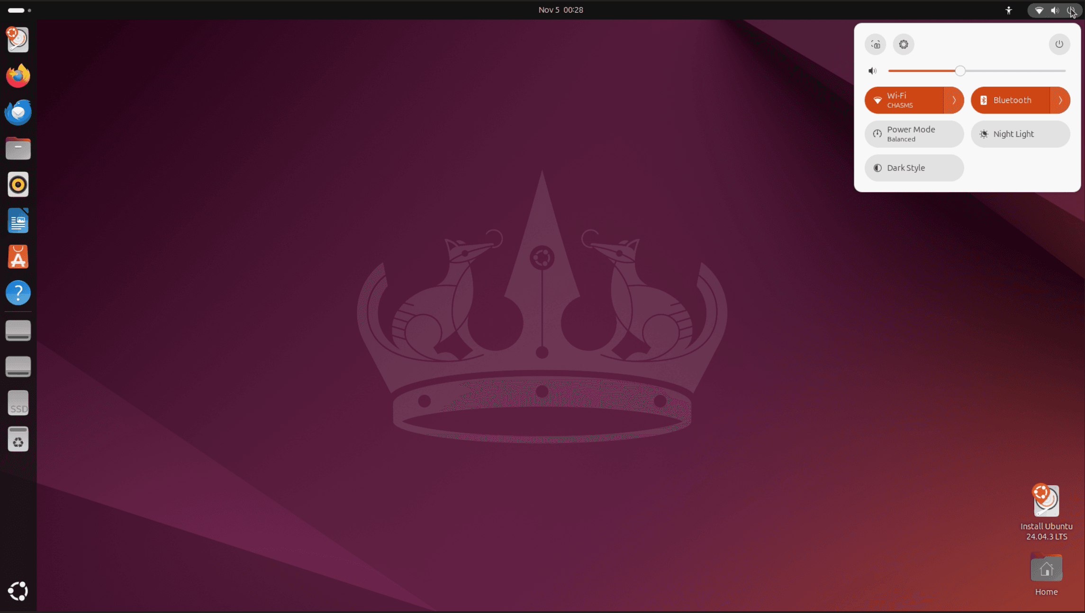The height and width of the screenshot is (613, 1085).
Task: Launch Thunderbird Mail from dock
Action: coord(18,112)
